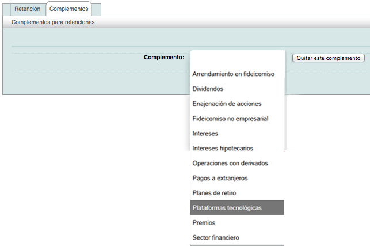The height and width of the screenshot is (246, 370).
Task: Pick Operaciones con derivados option
Action: click(x=230, y=163)
